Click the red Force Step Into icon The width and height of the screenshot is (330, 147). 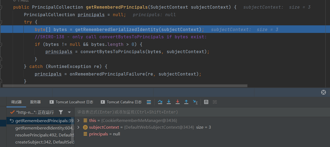[x=177, y=102]
